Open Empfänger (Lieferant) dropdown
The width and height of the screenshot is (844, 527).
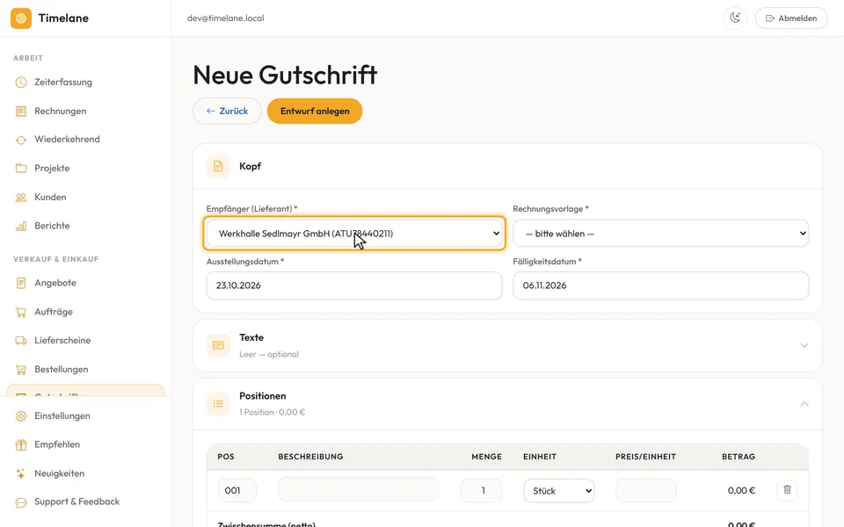(x=354, y=234)
